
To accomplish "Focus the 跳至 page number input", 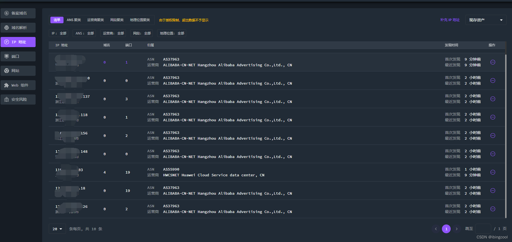I will pyautogui.click(x=483, y=229).
